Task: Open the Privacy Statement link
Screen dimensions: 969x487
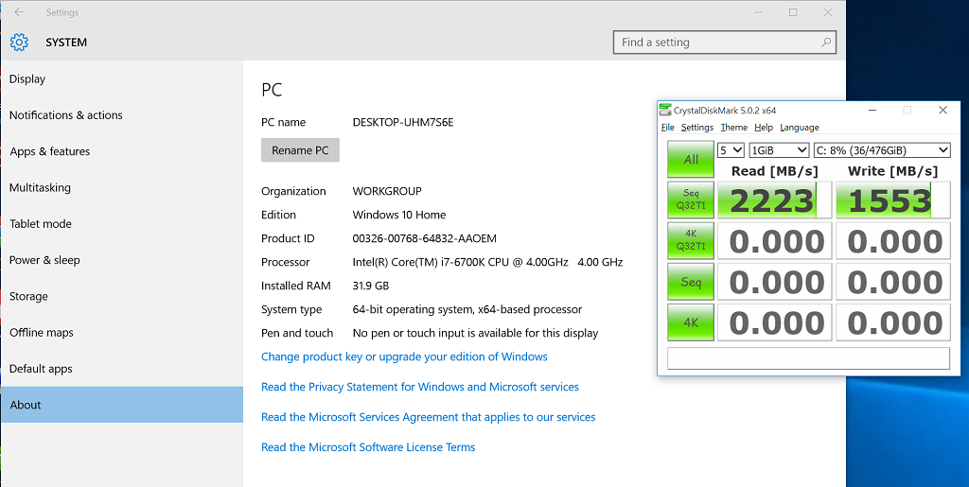Action: point(420,387)
